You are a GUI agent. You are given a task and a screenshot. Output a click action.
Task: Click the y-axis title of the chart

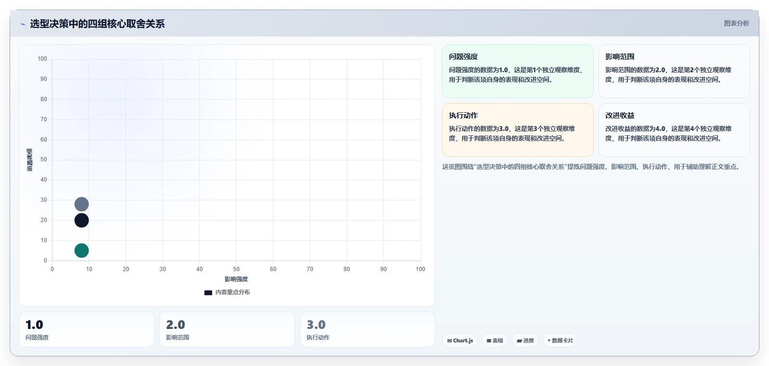pos(30,160)
